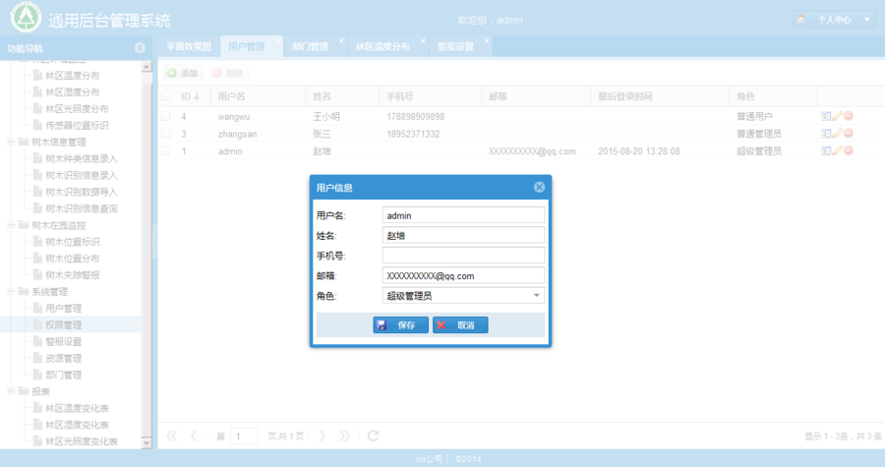Image resolution: width=885 pixels, height=467 pixels.
Task: Open 权限管理 in the sidebar tree
Action: 63,324
